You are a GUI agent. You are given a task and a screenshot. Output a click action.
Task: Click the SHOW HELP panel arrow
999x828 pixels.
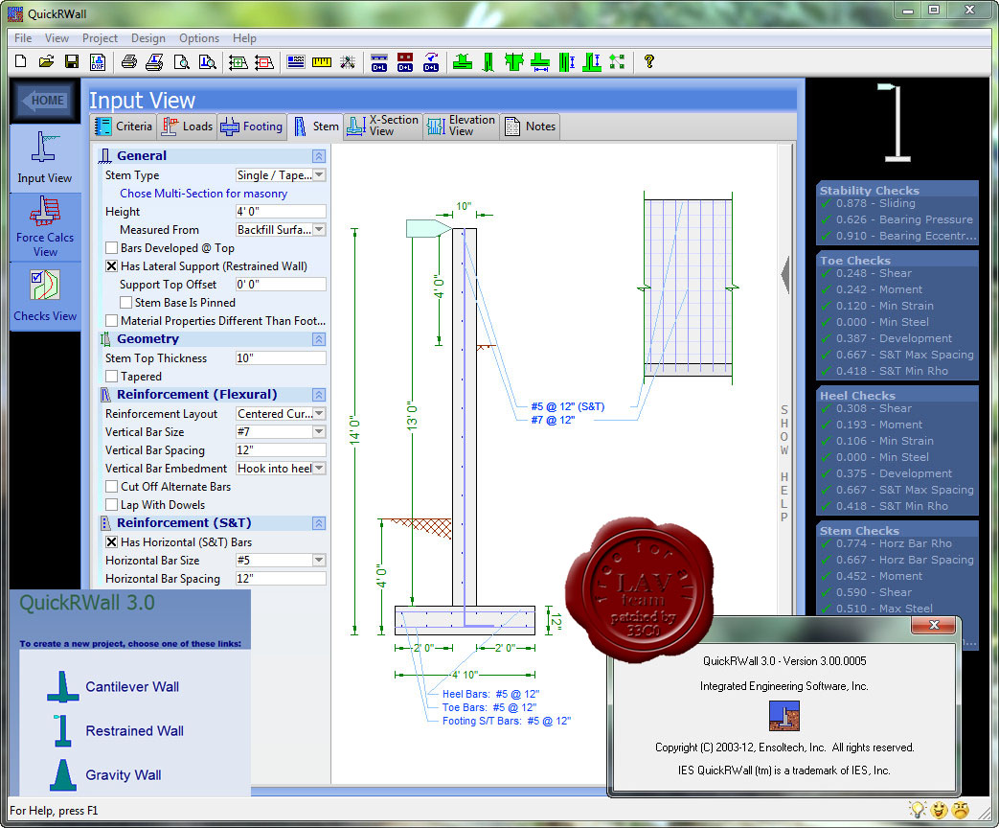(x=785, y=275)
